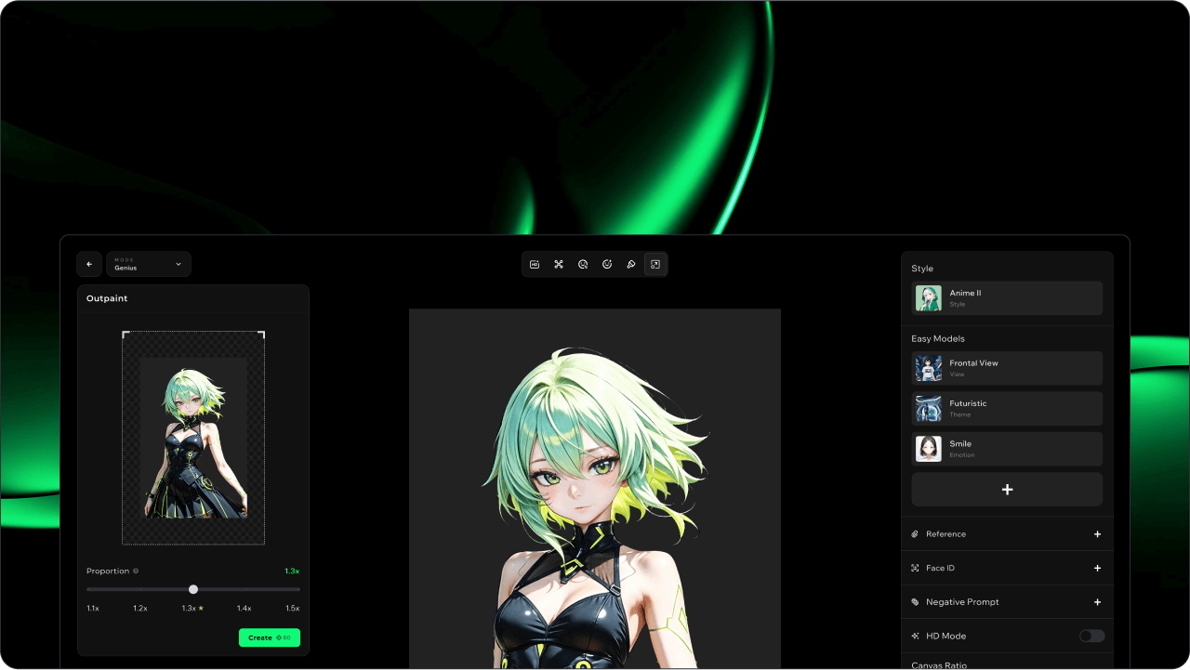Click the Reference paperclip icon
This screenshot has height=670, width=1190.
click(x=915, y=534)
